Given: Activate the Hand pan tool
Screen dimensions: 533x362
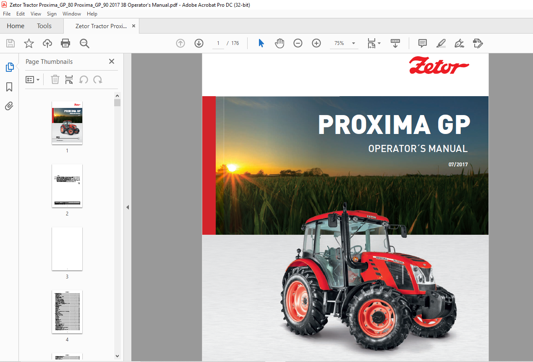Looking at the screenshot, I should pyautogui.click(x=280, y=43).
